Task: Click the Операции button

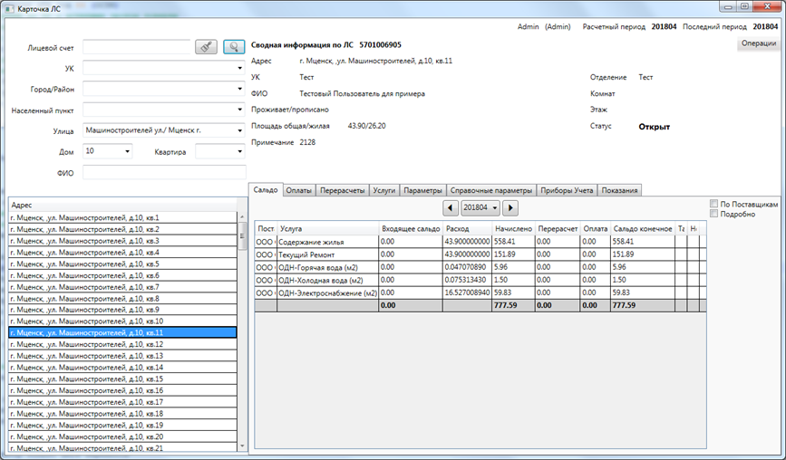Action: click(757, 43)
